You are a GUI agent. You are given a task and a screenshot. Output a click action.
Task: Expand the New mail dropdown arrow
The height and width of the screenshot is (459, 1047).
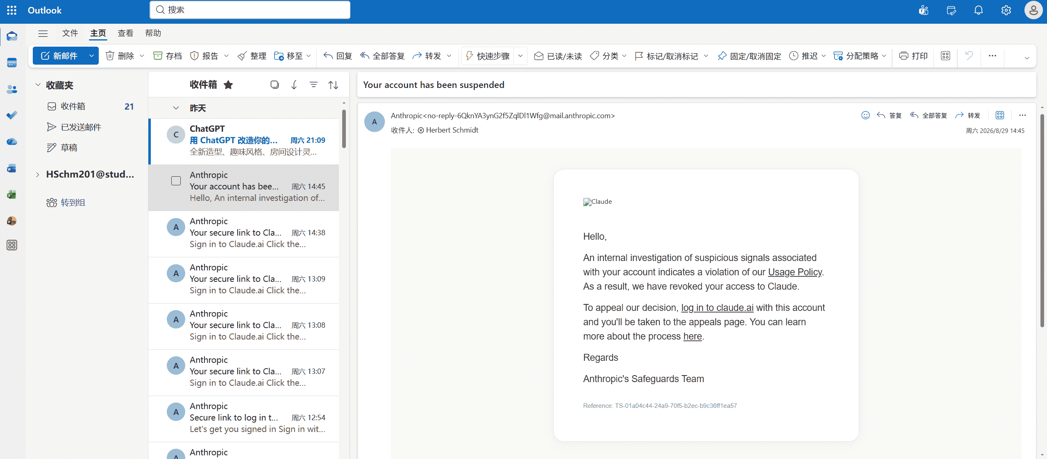(91, 56)
